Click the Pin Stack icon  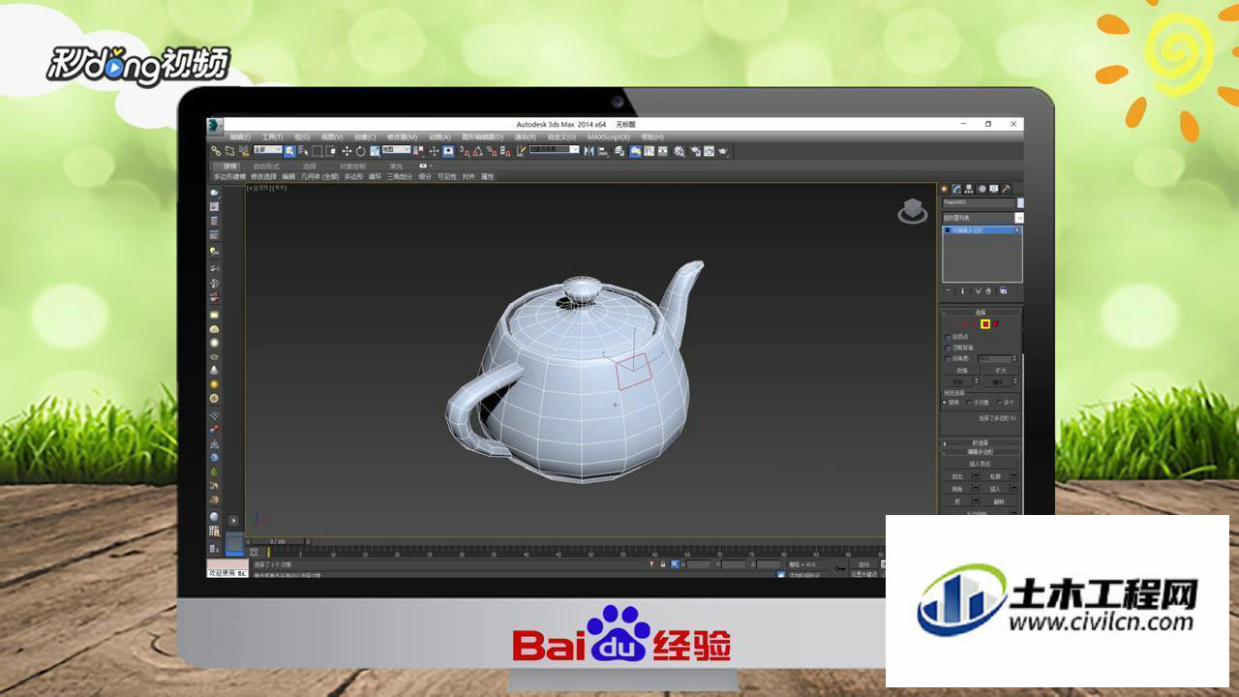tap(949, 290)
